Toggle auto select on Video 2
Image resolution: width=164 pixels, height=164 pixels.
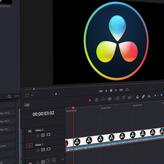[x=43, y=135]
